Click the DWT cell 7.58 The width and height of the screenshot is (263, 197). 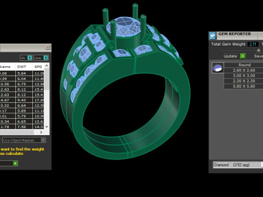pos(24,127)
